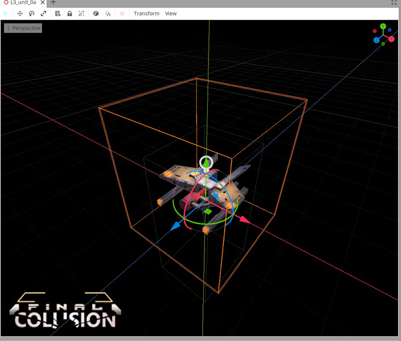The height and width of the screenshot is (341, 401).
Task: Open the View menu
Action: click(171, 13)
